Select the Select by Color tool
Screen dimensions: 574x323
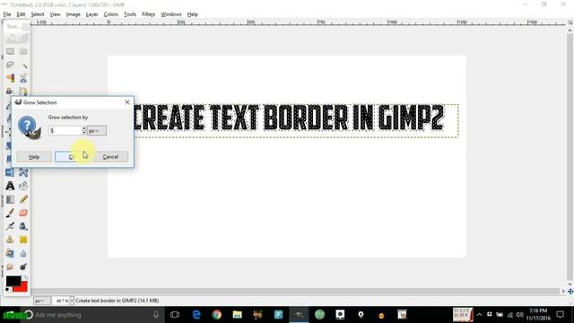click(10, 78)
